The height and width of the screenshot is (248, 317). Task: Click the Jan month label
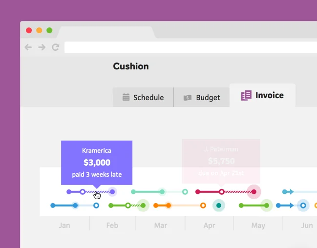64,226
